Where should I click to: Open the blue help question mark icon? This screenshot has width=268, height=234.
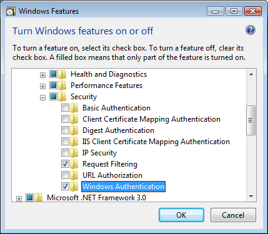pos(251,31)
